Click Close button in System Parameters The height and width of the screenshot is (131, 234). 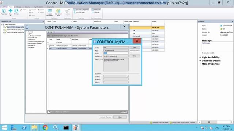(x=120, y=117)
